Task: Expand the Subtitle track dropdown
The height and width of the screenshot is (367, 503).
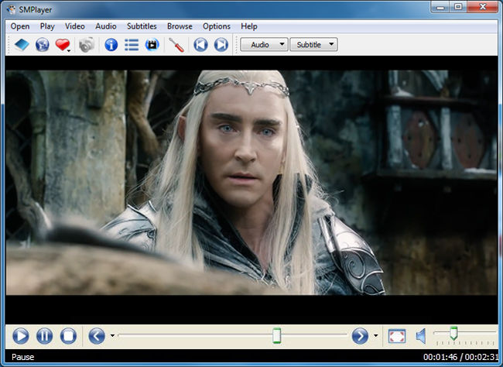Action: 313,45
